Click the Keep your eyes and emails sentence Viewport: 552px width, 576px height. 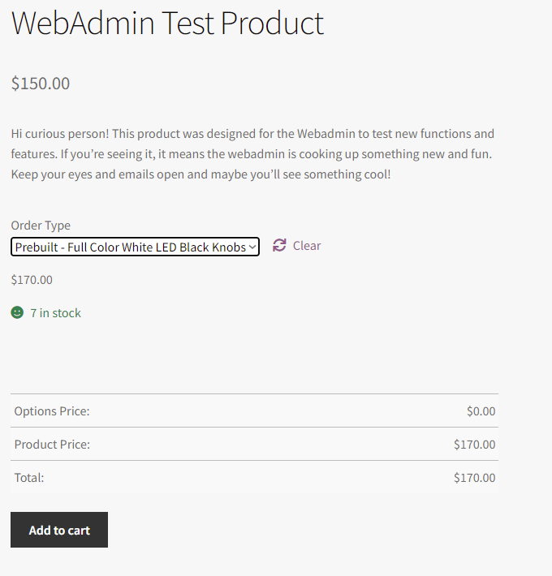point(201,174)
